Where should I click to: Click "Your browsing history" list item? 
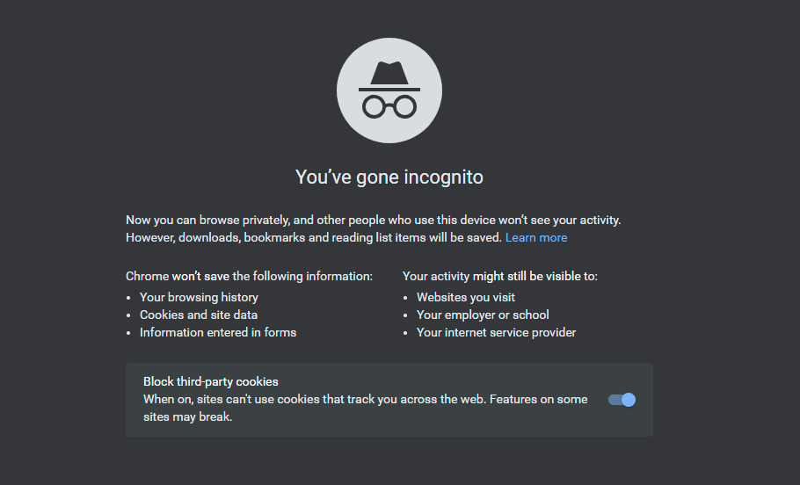point(199,297)
